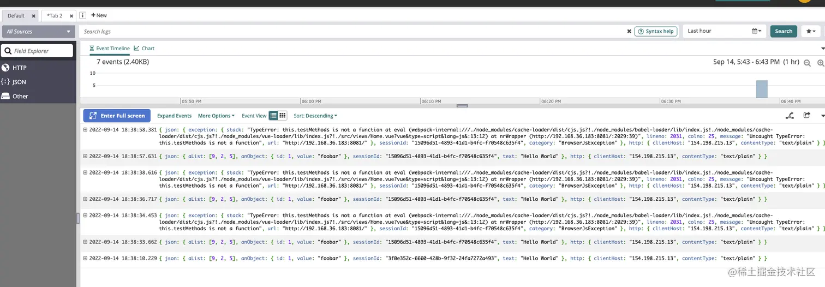825x287 pixels.
Task: Expand the event logged at 18:38:10.229
Action: click(x=85, y=258)
